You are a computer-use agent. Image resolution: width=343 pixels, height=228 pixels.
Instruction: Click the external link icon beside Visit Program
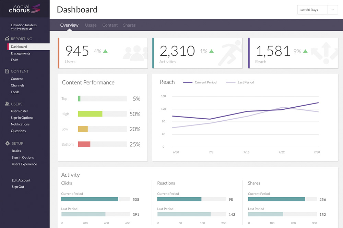(x=30, y=29)
